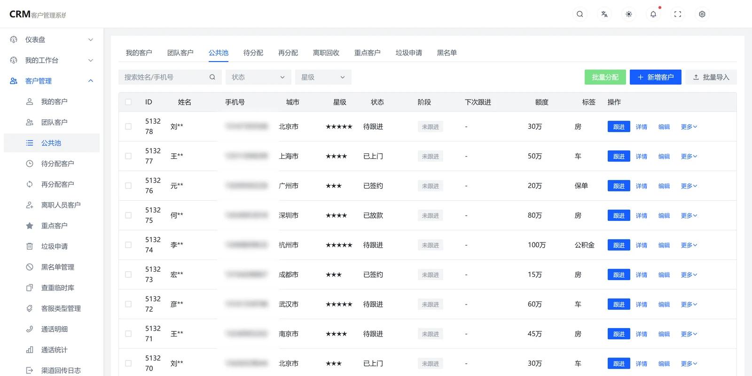The image size is (752, 376).
Task: Click the 我的客户 sidebar person icon
Action: point(30,102)
